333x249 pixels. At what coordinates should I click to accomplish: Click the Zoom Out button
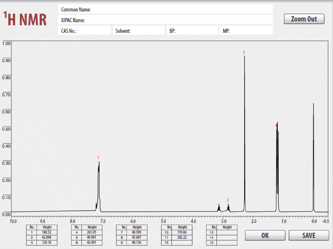[x=304, y=19]
